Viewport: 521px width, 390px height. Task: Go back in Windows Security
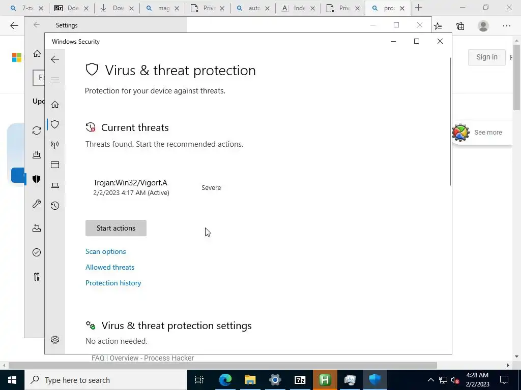[x=55, y=59]
